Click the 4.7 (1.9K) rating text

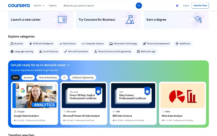[168, 120]
